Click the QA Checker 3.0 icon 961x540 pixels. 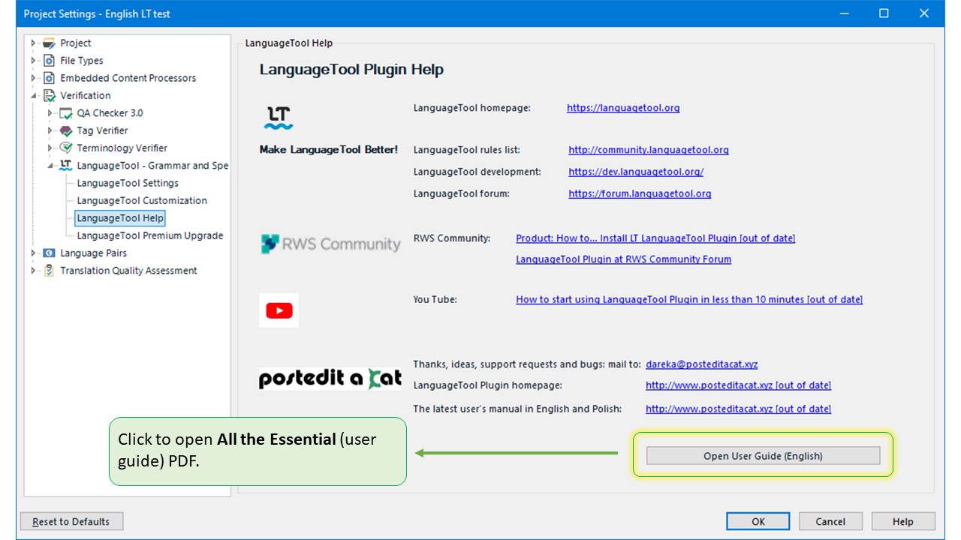[x=66, y=113]
